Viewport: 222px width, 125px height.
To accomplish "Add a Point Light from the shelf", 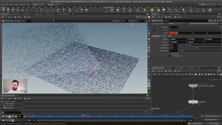I will [x=112, y=10].
